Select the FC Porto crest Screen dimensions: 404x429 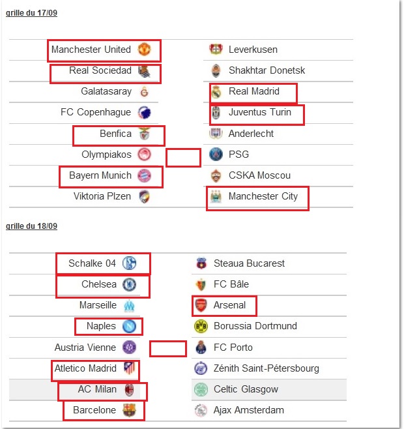coord(201,348)
